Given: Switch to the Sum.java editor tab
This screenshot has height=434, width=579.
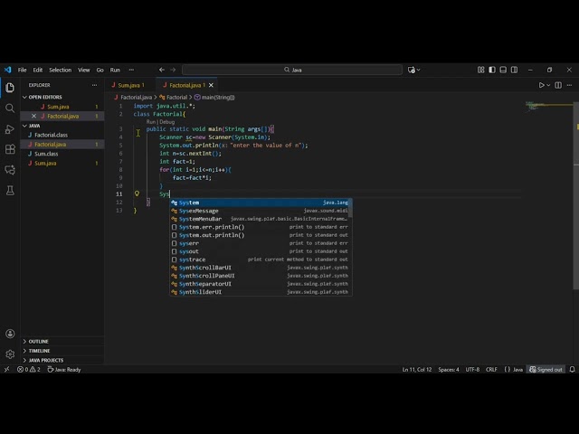Looking at the screenshot, I should coord(128,85).
